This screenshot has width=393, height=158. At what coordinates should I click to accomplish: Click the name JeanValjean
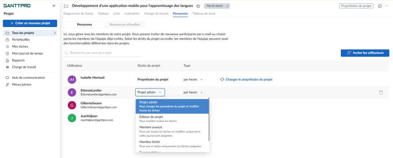(x=89, y=116)
